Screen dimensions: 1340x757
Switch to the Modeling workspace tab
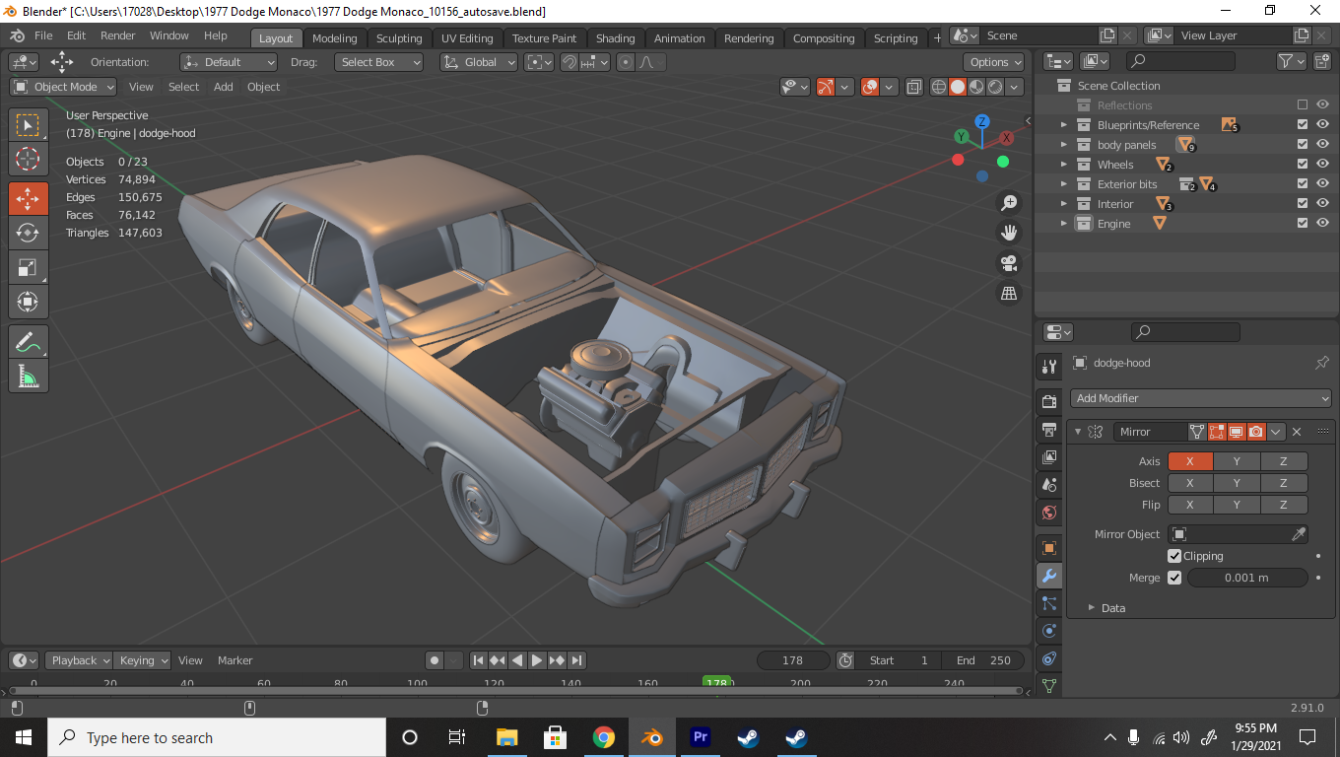[x=335, y=38]
